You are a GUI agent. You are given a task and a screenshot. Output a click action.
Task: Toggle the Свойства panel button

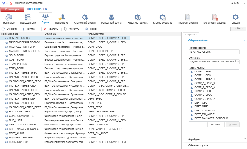(238, 29)
